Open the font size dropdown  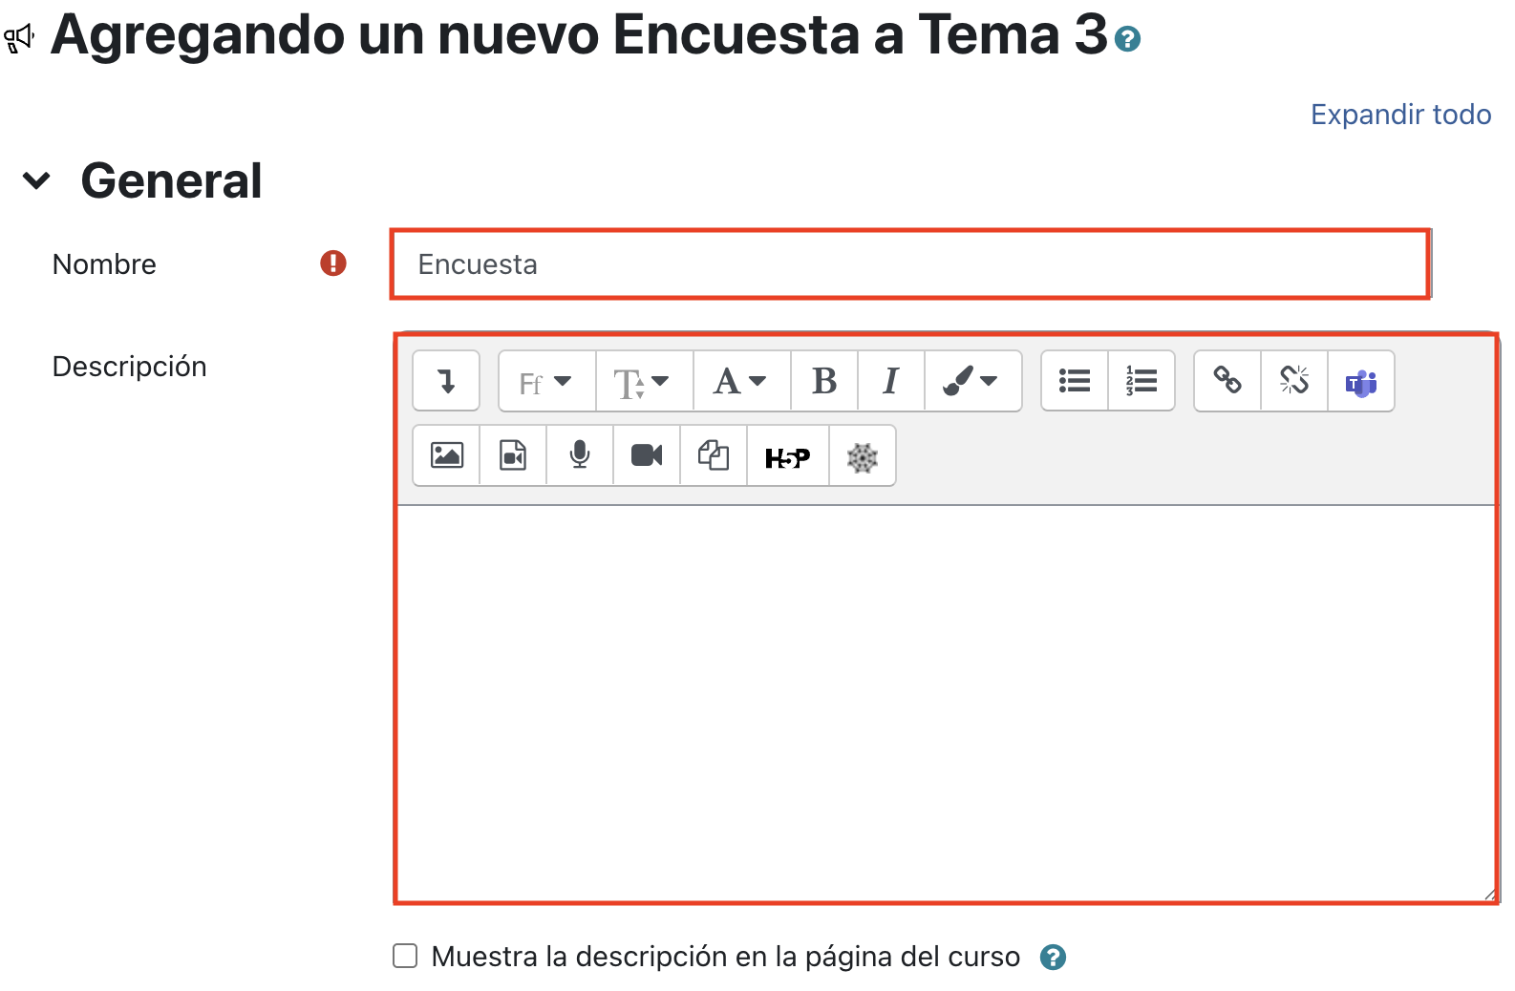coord(644,381)
